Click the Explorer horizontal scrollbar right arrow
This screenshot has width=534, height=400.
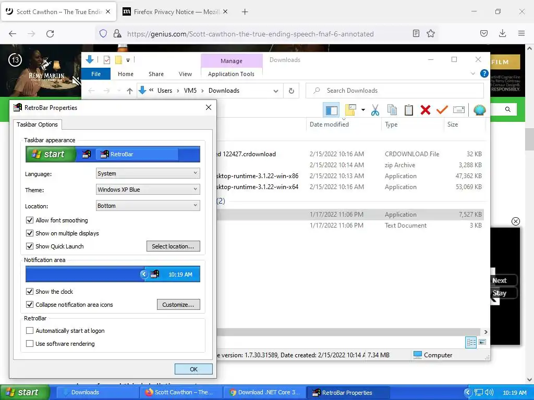486,332
